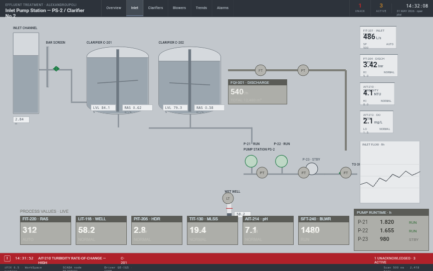433x271 pixels.
Task: Click the PROCESS VALUES · LIVE heading
Action: click(44, 211)
